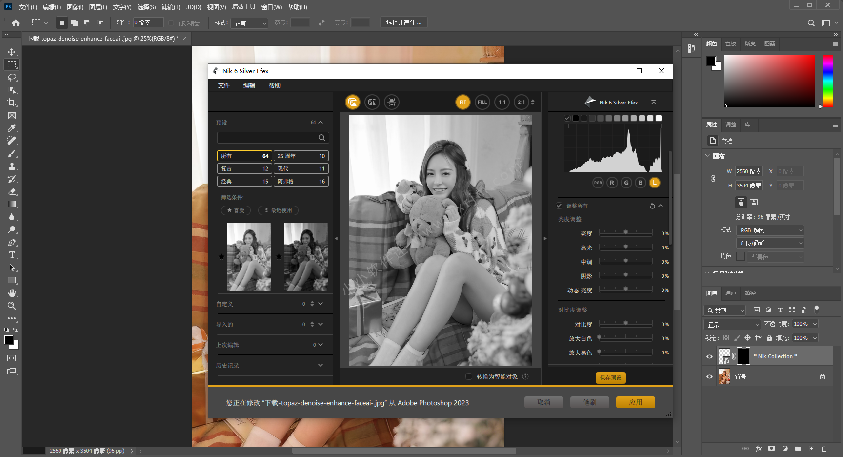
Task: Switch to the 色板 tab
Action: click(x=730, y=43)
